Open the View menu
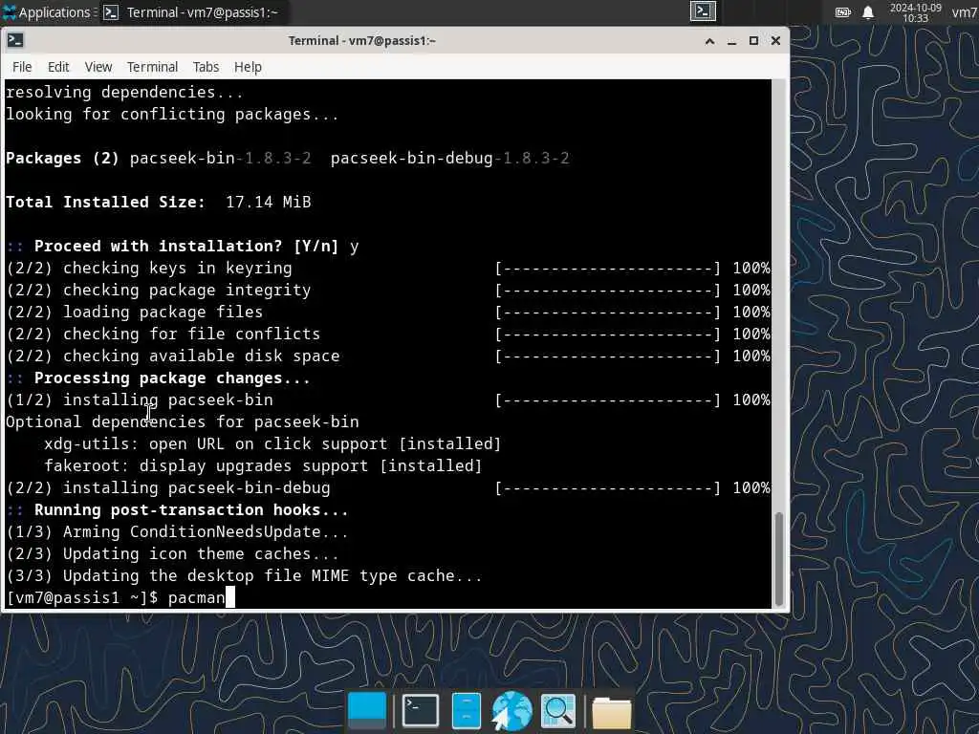 (98, 67)
